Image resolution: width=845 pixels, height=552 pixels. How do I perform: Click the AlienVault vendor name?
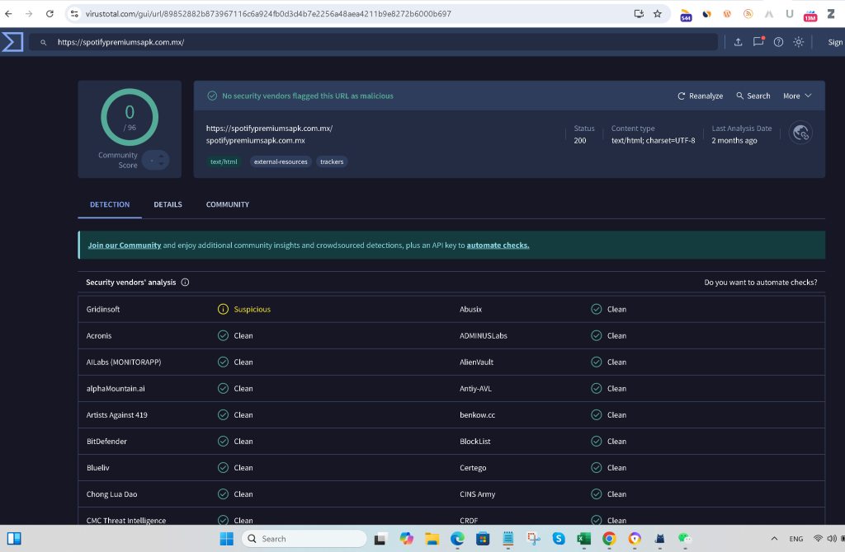coord(476,362)
